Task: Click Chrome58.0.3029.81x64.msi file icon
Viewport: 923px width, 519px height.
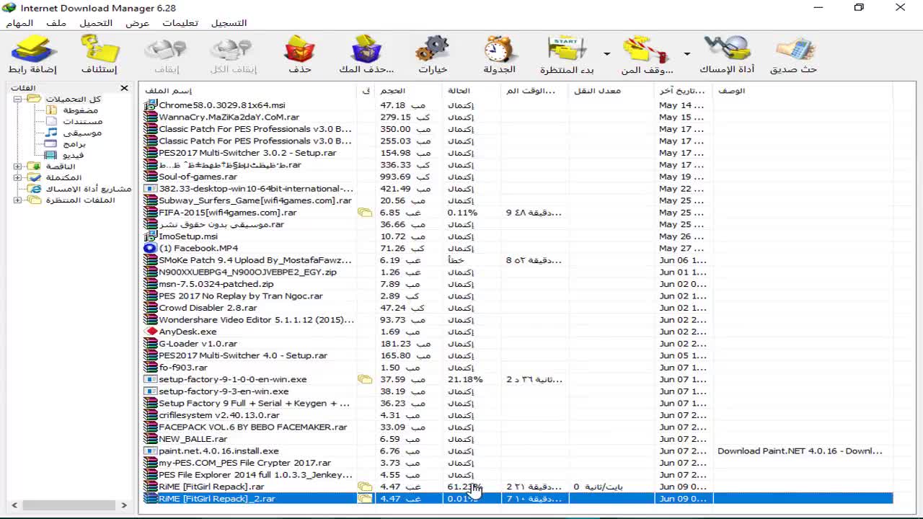Action: [150, 105]
